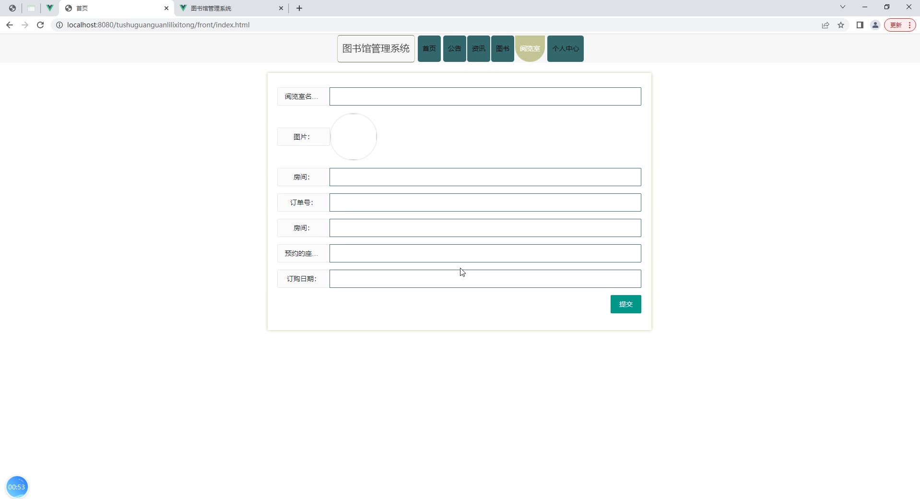Open the second pinned tab
This screenshot has height=499, width=920.
point(31,8)
